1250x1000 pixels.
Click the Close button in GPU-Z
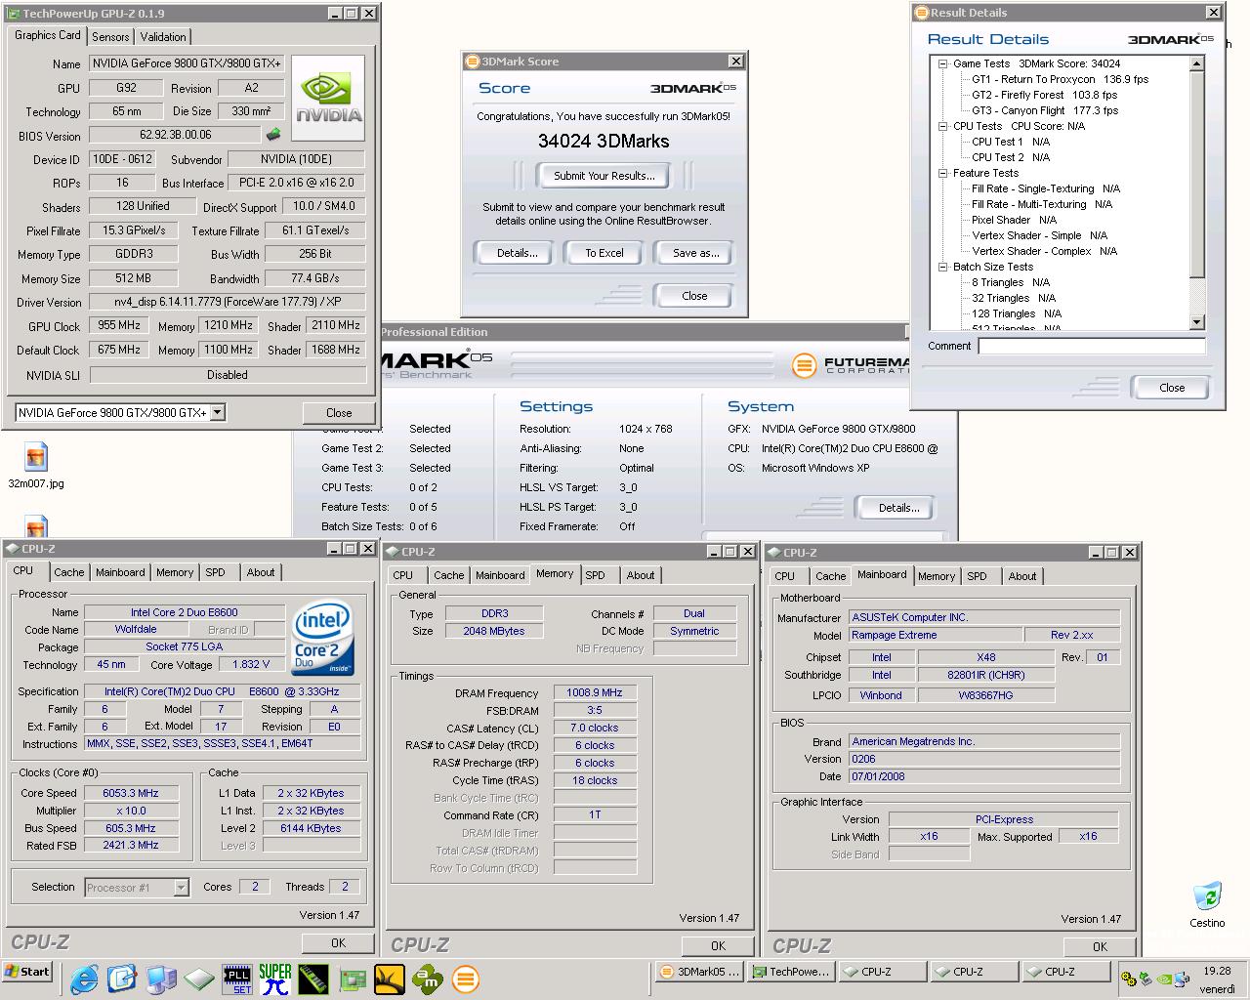click(x=339, y=413)
